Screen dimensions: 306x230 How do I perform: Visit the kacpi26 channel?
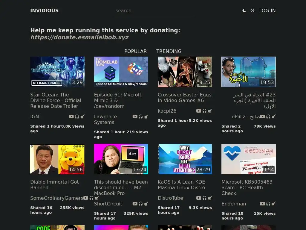tap(167, 111)
